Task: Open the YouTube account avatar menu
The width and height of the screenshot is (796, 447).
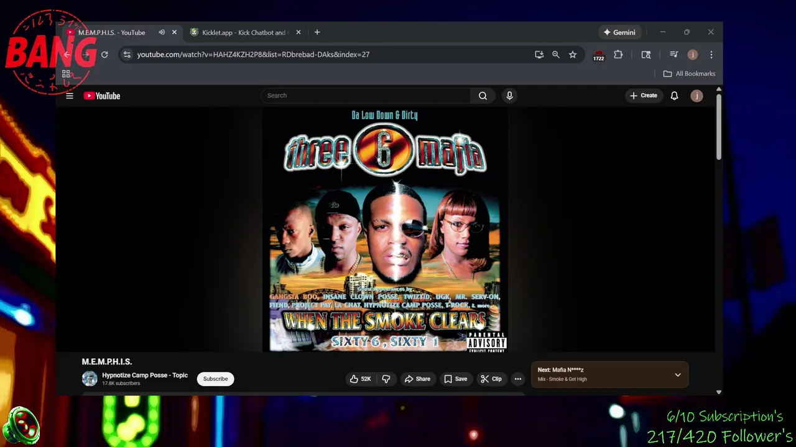Action: click(x=696, y=96)
